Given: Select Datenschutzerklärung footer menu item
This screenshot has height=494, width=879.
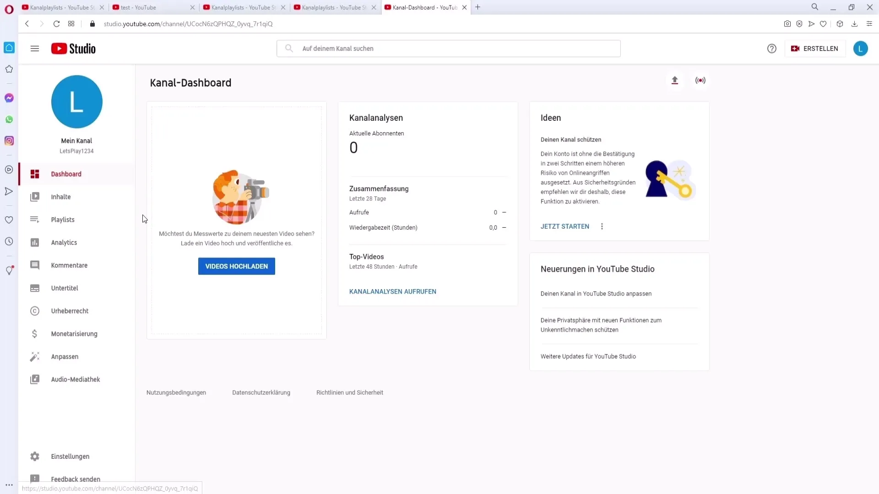Looking at the screenshot, I should pos(262,392).
